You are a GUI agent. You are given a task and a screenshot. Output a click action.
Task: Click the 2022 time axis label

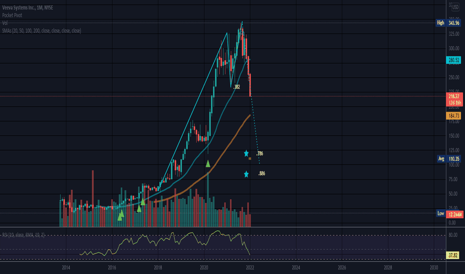(249, 268)
